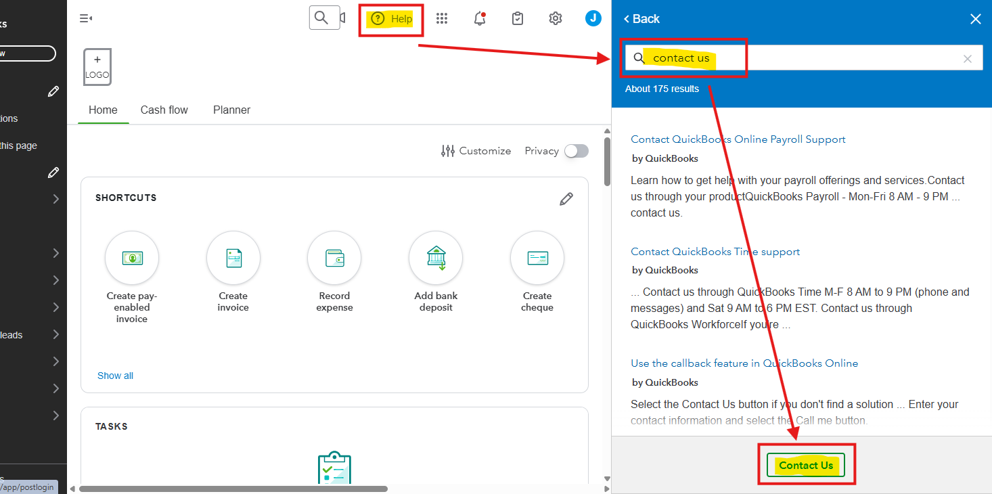Open the Record expense shortcut
This screenshot has height=494, width=992.
coord(334,258)
